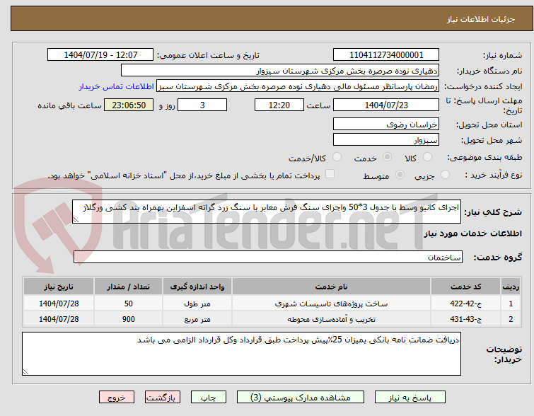
Task: Click the ردیف column header
Action: pyautogui.click(x=511, y=287)
